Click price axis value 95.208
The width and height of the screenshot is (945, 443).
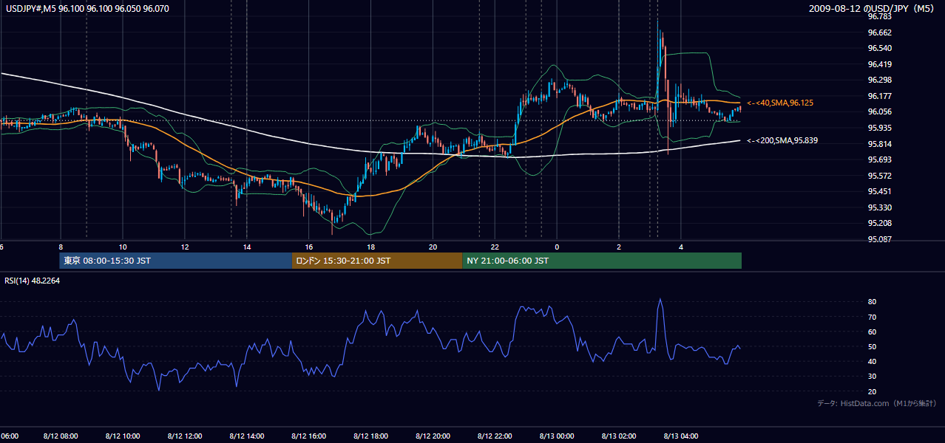click(x=879, y=223)
